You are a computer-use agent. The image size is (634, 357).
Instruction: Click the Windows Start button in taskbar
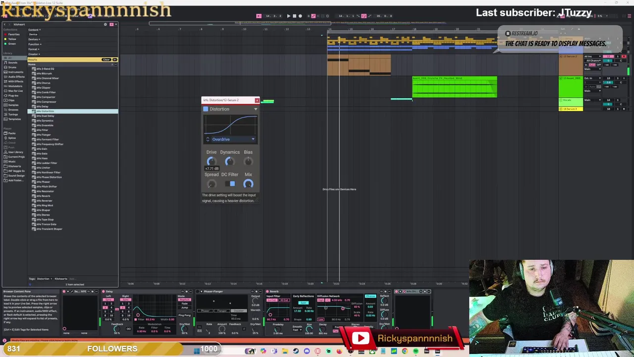pos(197,351)
